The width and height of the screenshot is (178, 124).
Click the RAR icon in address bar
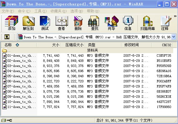click(20, 37)
